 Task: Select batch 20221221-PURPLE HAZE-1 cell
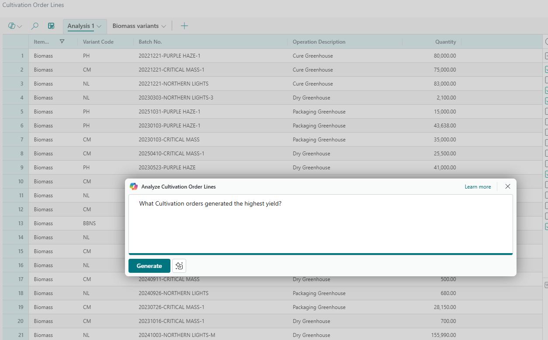point(170,56)
